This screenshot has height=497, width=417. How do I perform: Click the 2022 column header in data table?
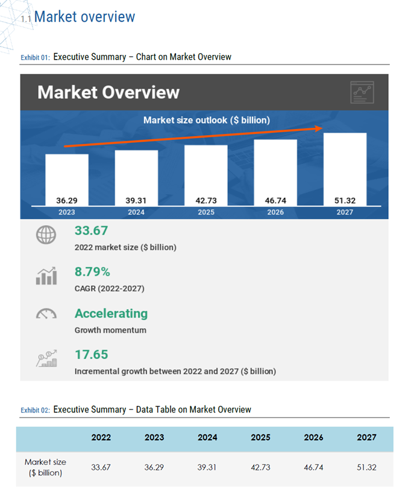101,437
